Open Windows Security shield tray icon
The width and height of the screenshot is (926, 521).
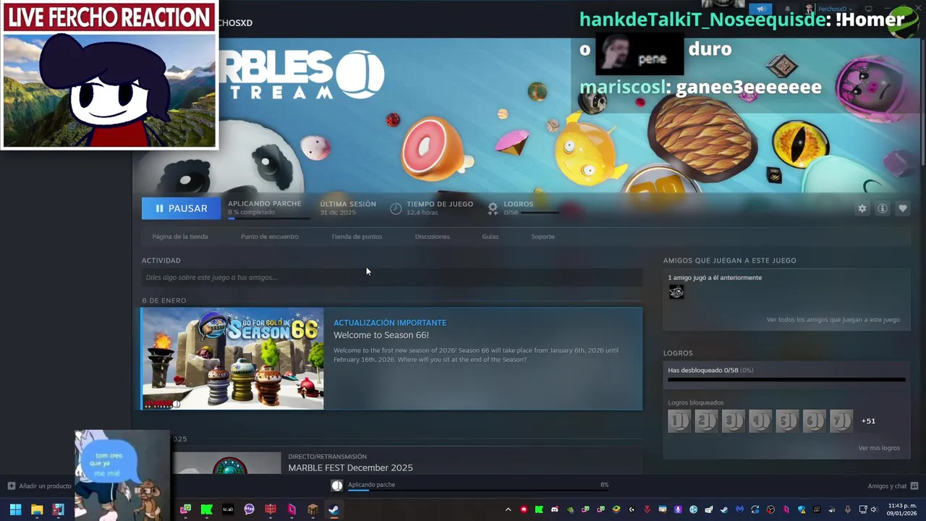pyautogui.click(x=802, y=509)
